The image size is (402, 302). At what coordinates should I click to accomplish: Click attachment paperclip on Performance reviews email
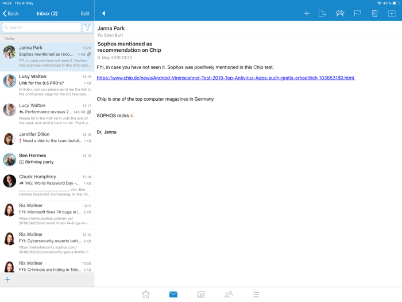tap(89, 112)
